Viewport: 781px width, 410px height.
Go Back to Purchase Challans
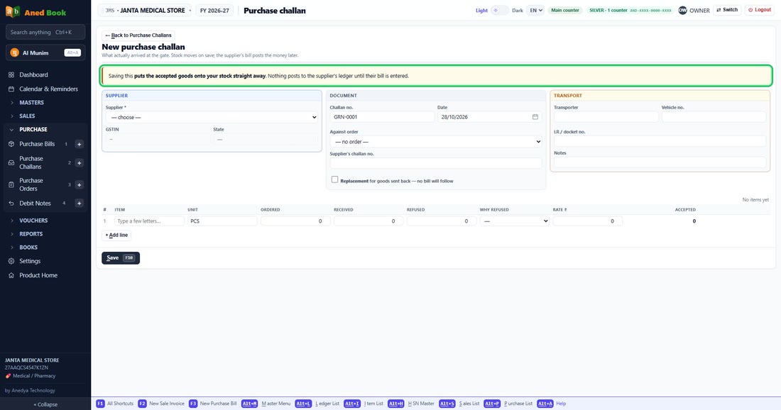(x=138, y=35)
